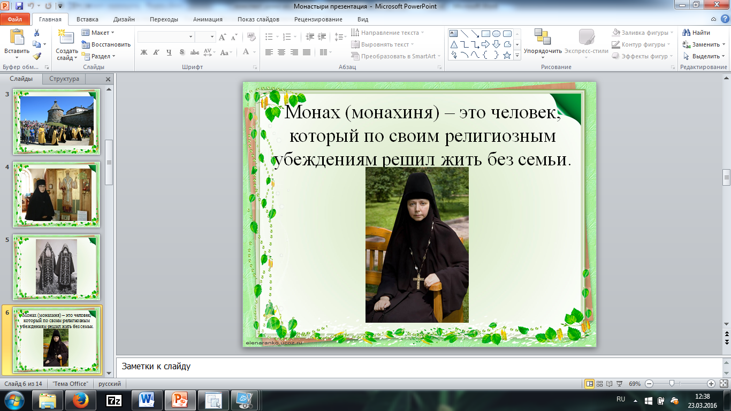Save the presentation from Quick Access toolbar
Screen dimensions: 731x411
pos(19,6)
